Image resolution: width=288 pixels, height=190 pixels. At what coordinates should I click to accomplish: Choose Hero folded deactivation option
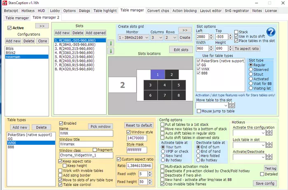click(x=198, y=156)
